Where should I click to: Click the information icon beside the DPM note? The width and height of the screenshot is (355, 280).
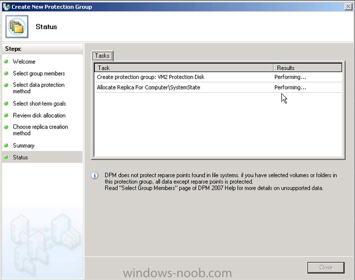(95, 175)
